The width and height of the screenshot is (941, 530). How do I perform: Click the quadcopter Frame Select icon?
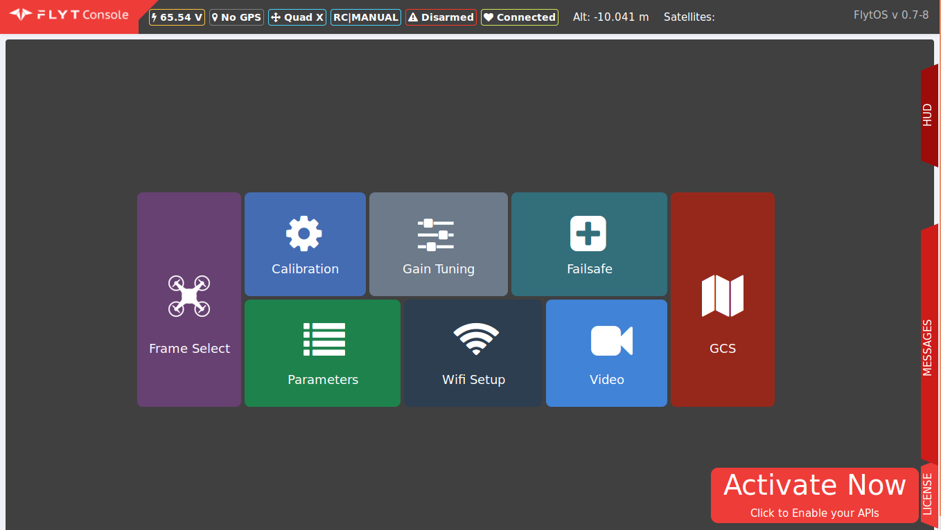click(189, 296)
